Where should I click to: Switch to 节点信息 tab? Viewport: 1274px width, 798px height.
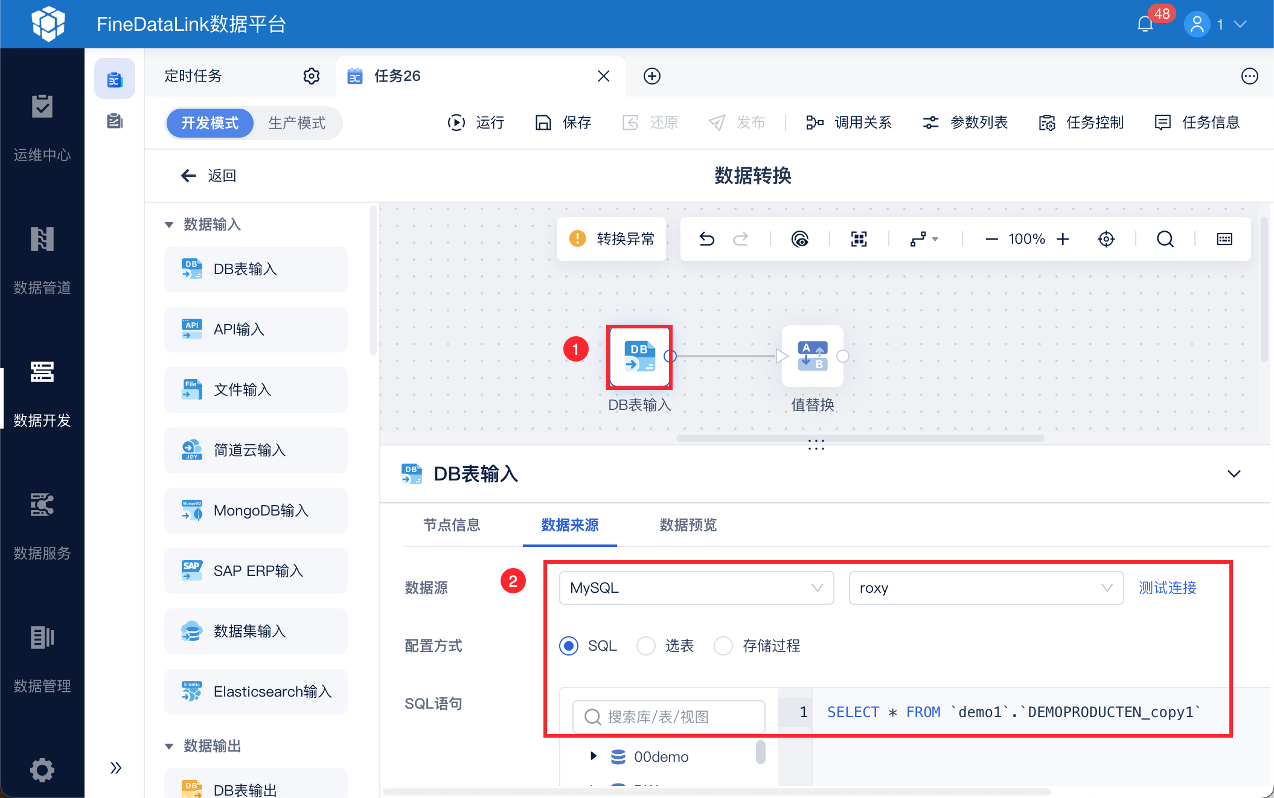pos(452,525)
